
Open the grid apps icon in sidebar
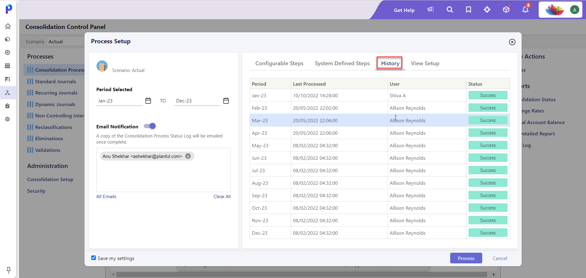8,66
